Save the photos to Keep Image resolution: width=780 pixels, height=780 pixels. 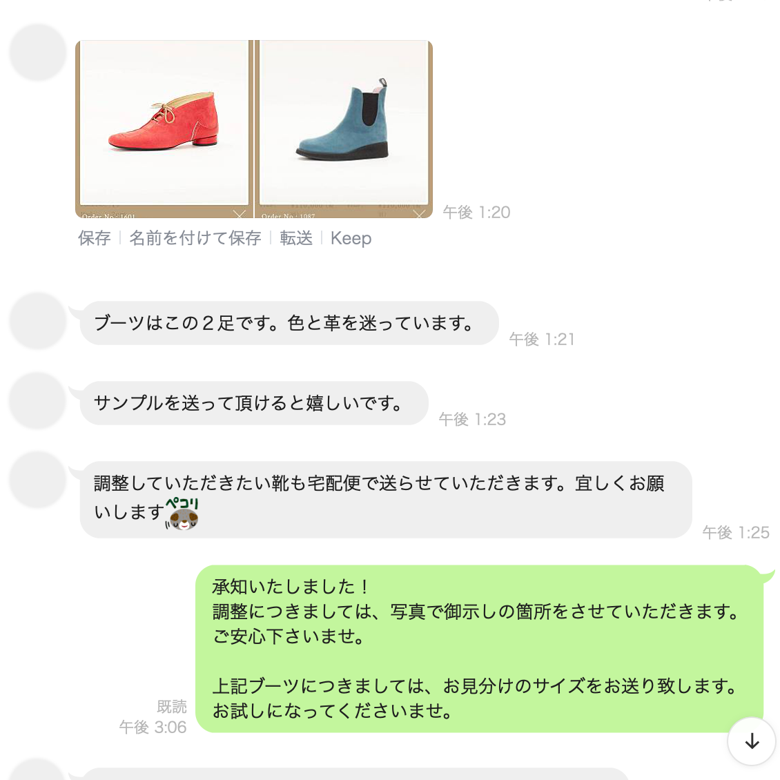pyautogui.click(x=351, y=238)
